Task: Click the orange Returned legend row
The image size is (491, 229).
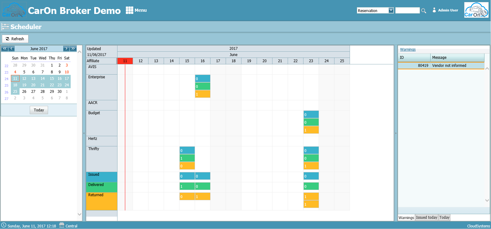Action: (x=102, y=201)
